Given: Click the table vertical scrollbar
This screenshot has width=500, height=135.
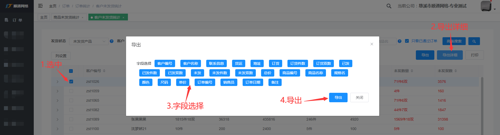Looking at the screenshot, I should pos(482,105).
